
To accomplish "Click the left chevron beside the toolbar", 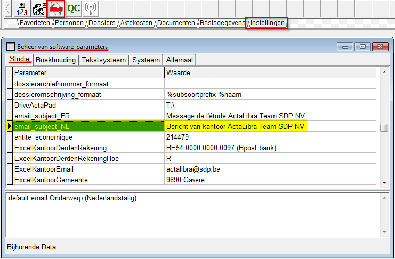I will (7, 9).
